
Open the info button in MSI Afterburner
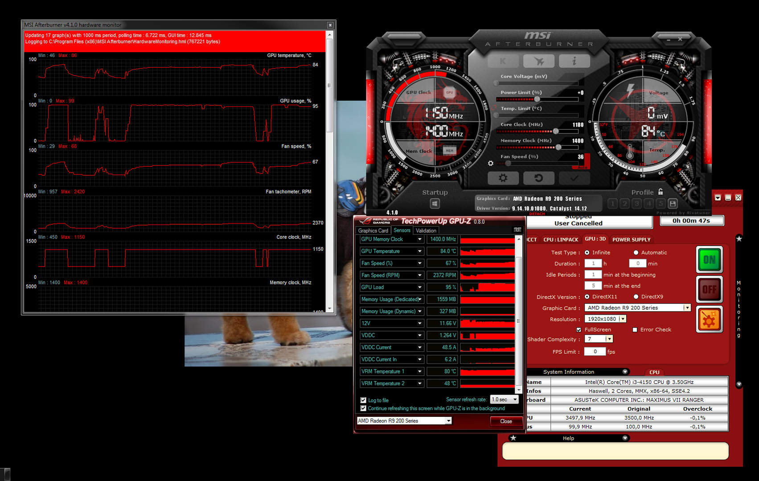point(574,61)
